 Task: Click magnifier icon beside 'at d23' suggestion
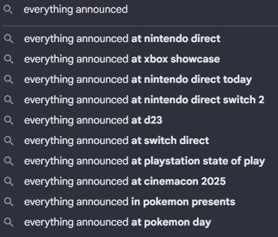pyautogui.click(x=9, y=120)
